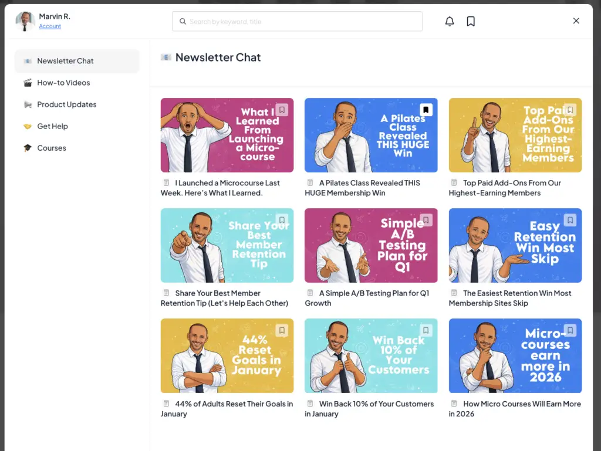Image resolution: width=601 pixels, height=451 pixels.
Task: Open 'The Easiest Retention Win Most Membership Sites Skip'
Action: (510, 299)
